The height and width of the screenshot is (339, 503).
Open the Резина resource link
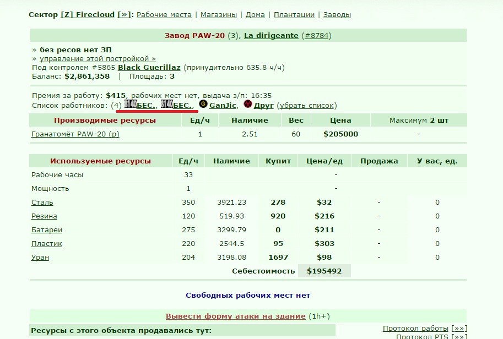pos(44,216)
